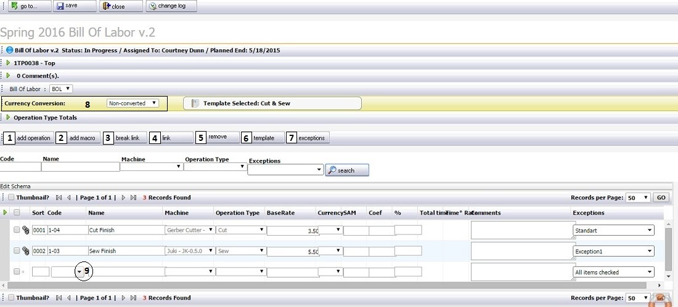Open the Exceptions dropdown showing Standart
The image size is (678, 307).
[613, 230]
